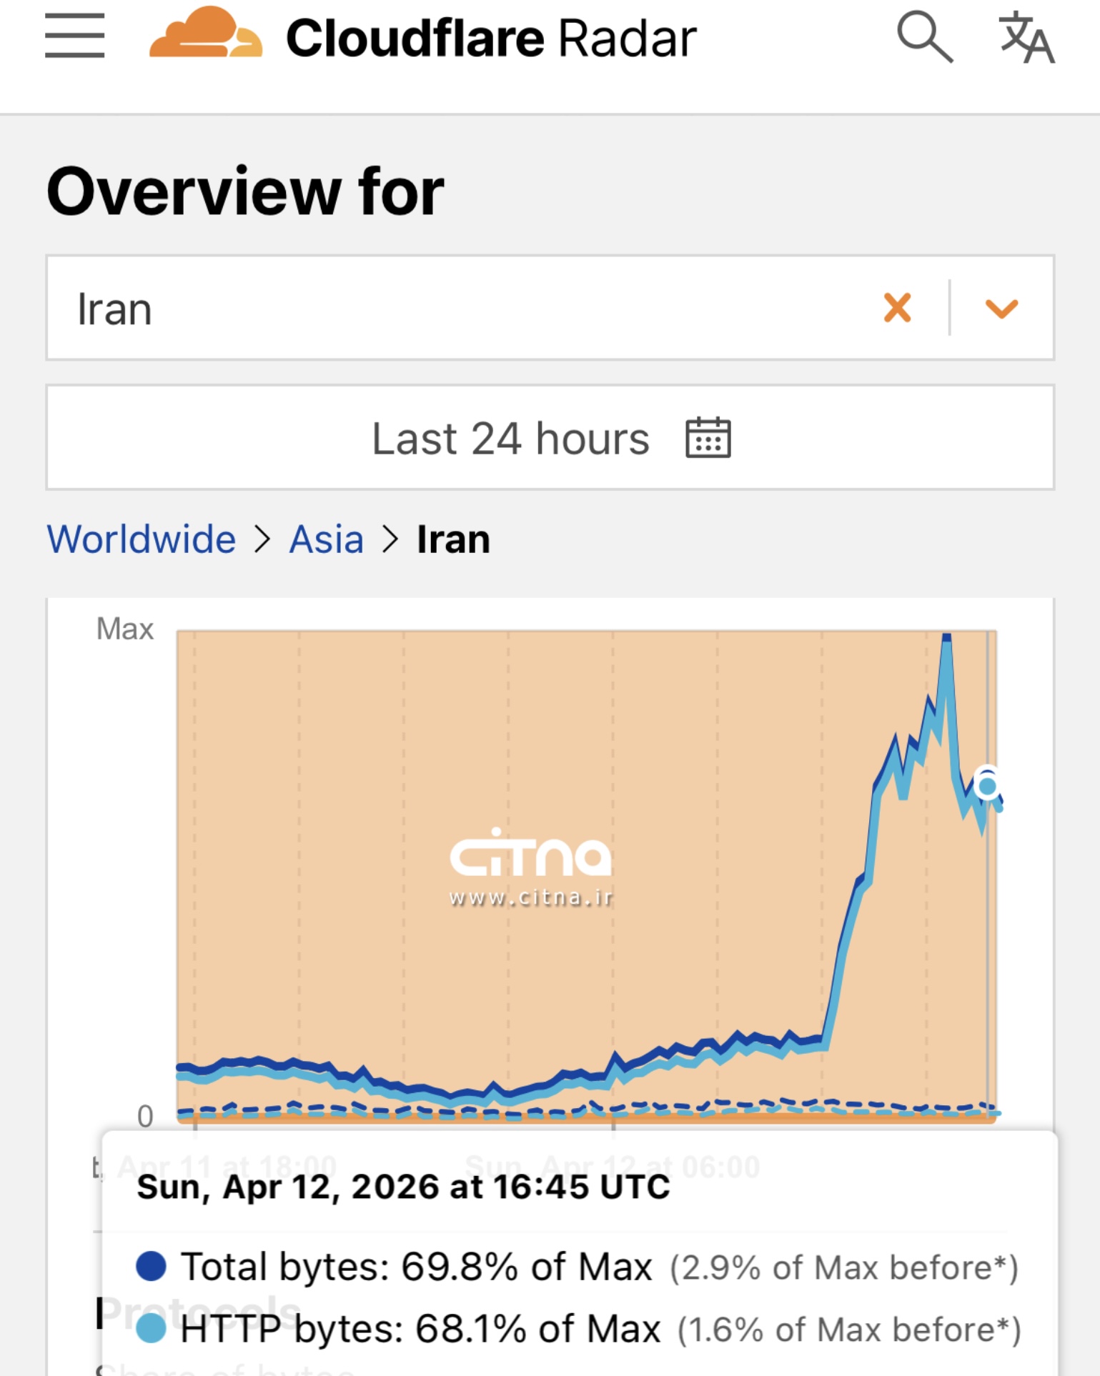Navigate to the Asia breadcrumb link
1100x1376 pixels.
(x=327, y=539)
